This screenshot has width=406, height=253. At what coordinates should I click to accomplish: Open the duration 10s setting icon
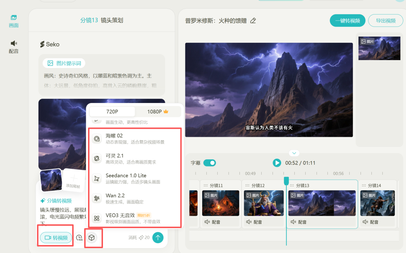point(79,238)
